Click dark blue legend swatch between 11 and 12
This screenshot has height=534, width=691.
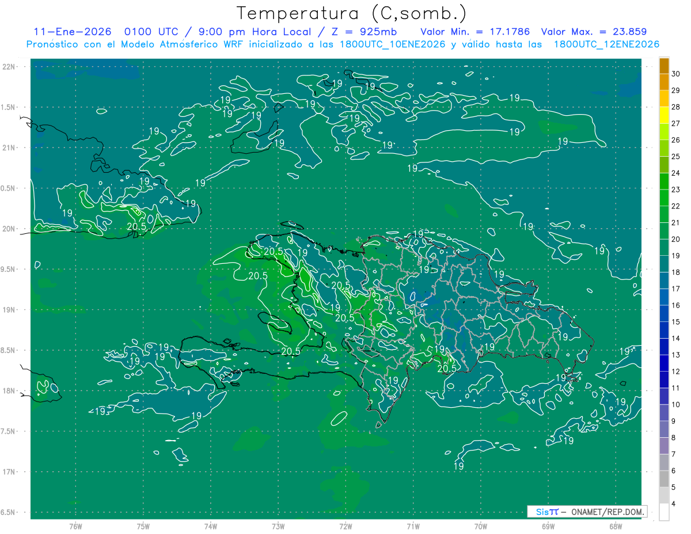[x=664, y=380]
